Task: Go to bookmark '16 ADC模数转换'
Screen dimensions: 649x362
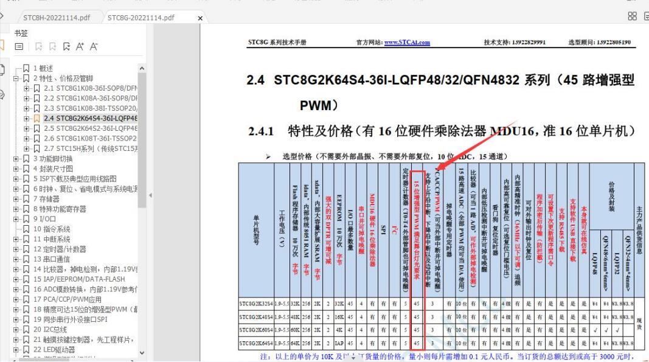Action: [85, 289]
